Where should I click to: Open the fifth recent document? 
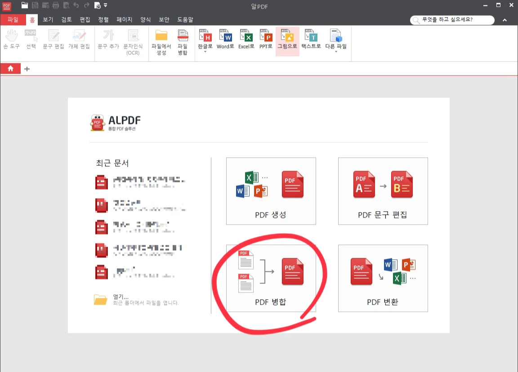135,272
